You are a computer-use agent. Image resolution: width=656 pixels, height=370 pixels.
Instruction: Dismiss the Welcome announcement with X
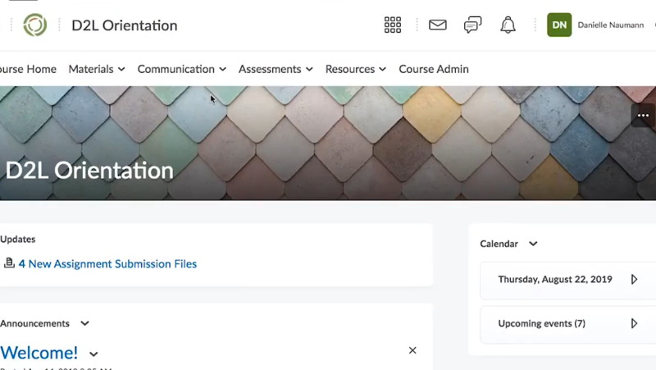coord(412,350)
